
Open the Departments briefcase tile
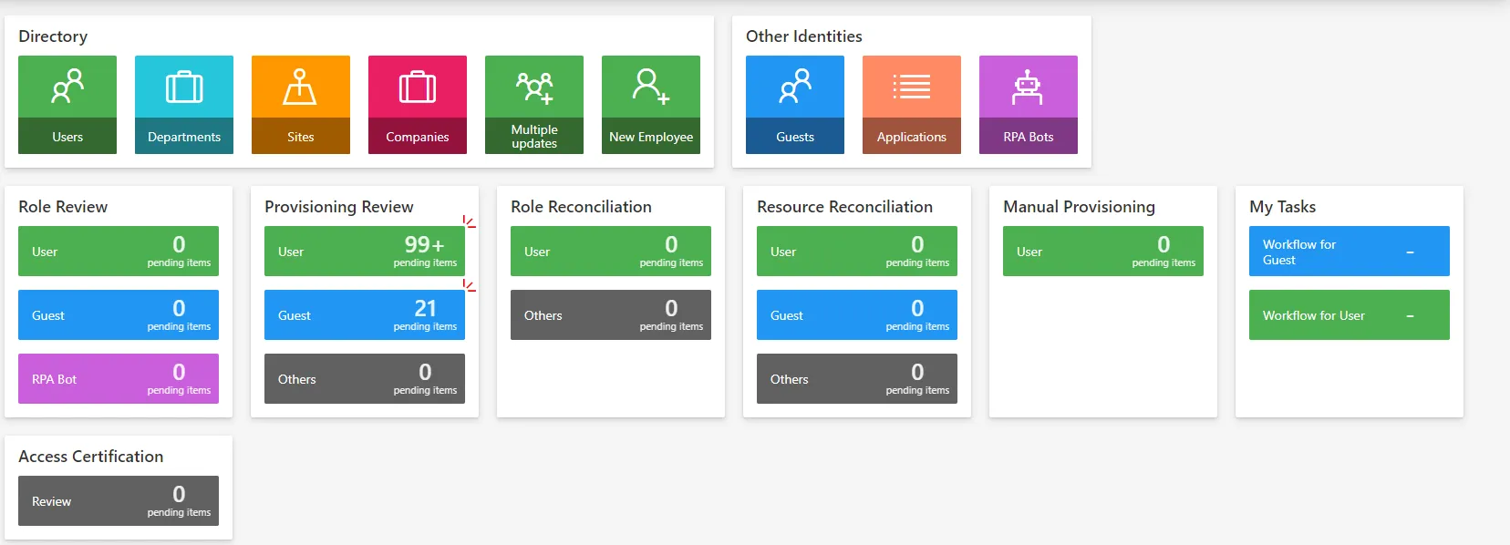(184, 105)
